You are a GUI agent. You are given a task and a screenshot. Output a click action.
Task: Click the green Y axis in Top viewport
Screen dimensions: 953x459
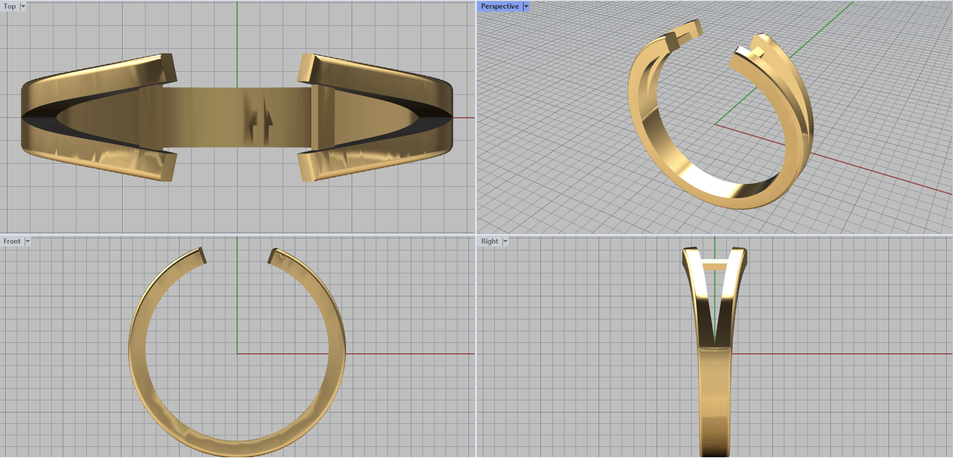[x=237, y=36]
